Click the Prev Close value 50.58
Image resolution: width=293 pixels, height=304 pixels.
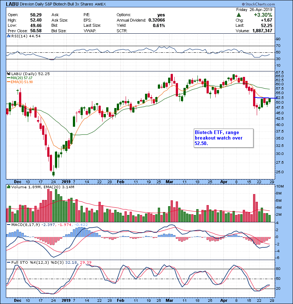tap(36, 31)
